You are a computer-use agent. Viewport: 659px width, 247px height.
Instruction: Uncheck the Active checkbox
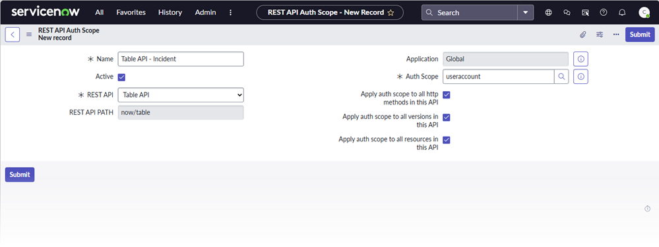pos(121,77)
